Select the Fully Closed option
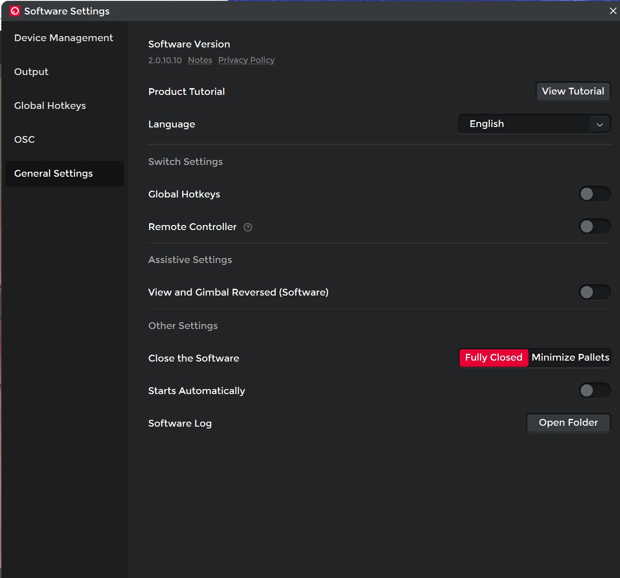 coord(493,357)
